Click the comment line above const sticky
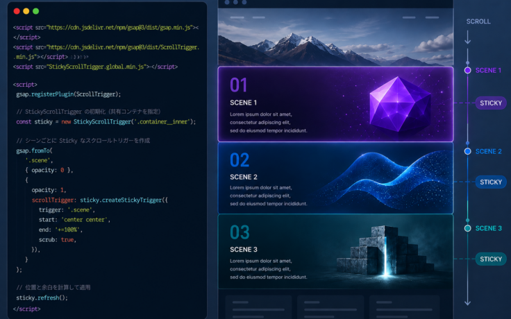Screen dimensions: 511x319 click(x=88, y=112)
